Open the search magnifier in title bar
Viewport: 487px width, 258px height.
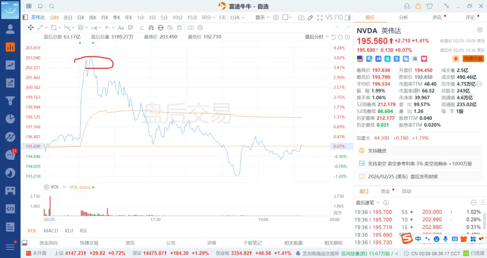tap(52, 6)
